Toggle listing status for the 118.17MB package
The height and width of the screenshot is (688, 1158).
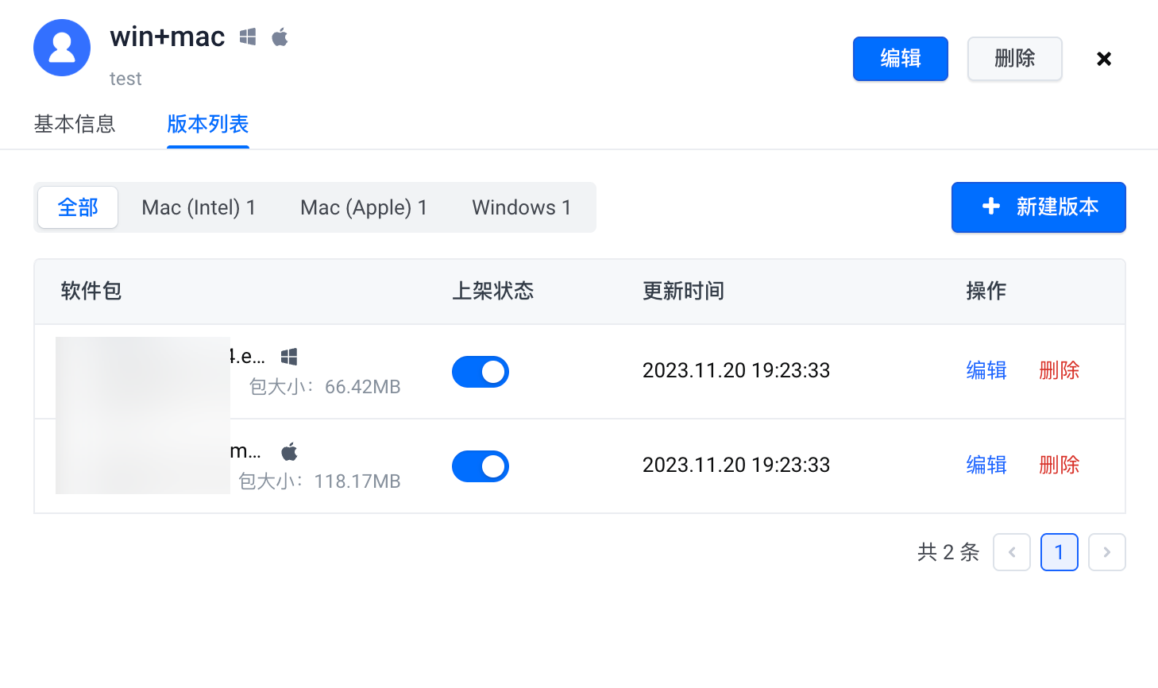pyautogui.click(x=481, y=466)
